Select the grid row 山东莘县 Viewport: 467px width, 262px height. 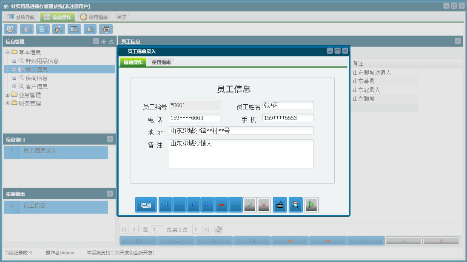[384, 81]
